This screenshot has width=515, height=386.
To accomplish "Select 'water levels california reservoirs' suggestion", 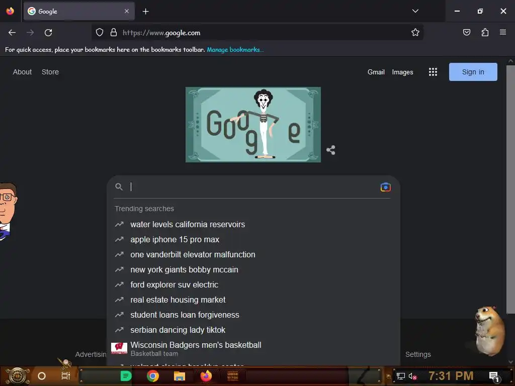I will 253,225.
